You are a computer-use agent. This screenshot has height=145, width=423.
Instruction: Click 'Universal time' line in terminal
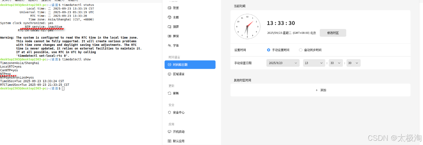pos(57,12)
